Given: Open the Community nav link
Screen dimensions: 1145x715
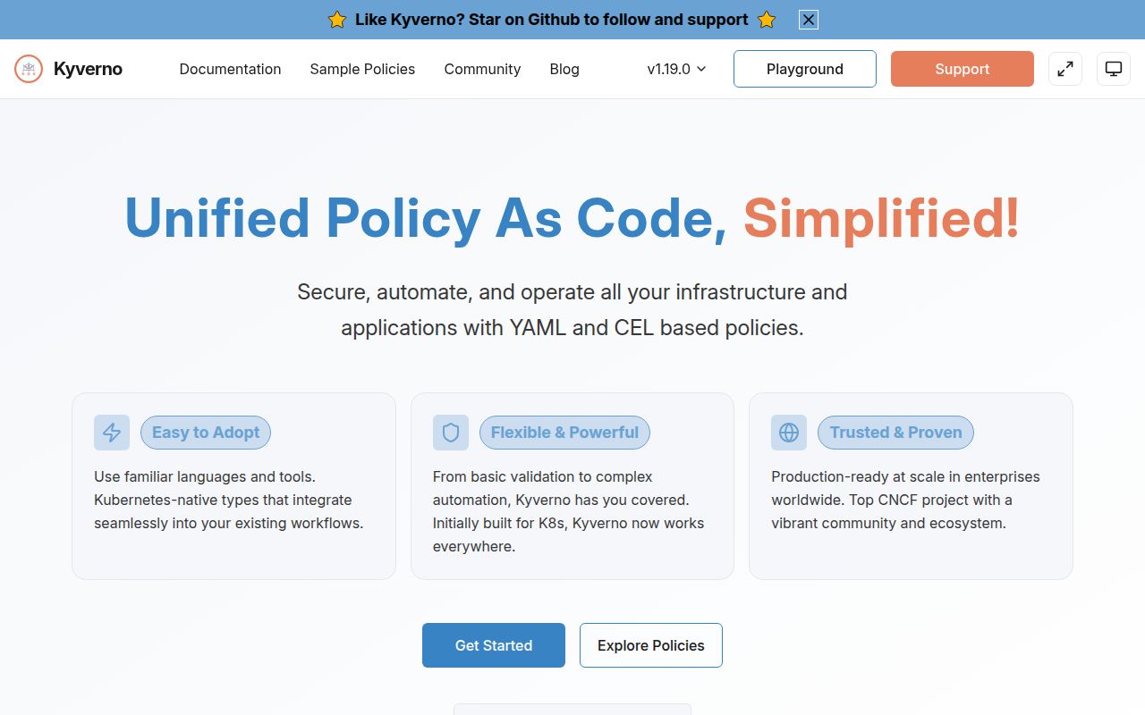Looking at the screenshot, I should (x=482, y=69).
